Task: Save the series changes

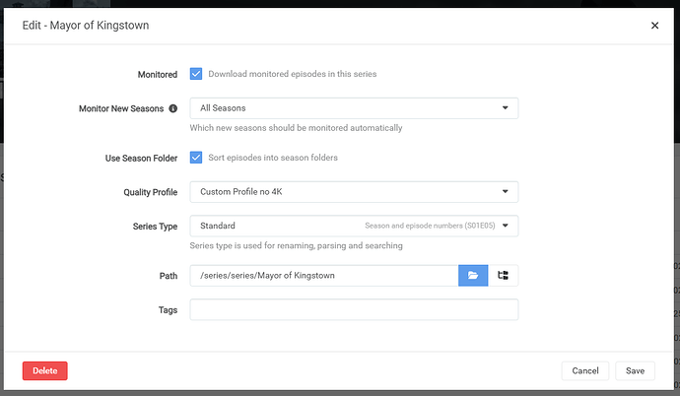Action: point(635,371)
